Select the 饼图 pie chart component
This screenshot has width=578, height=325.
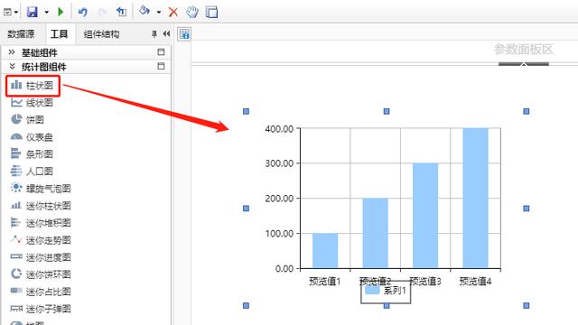click(x=28, y=119)
